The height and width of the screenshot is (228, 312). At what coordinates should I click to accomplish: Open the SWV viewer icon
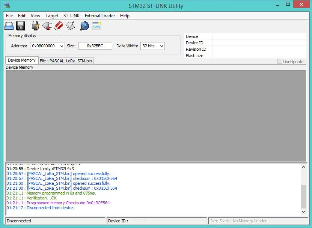coord(96,26)
